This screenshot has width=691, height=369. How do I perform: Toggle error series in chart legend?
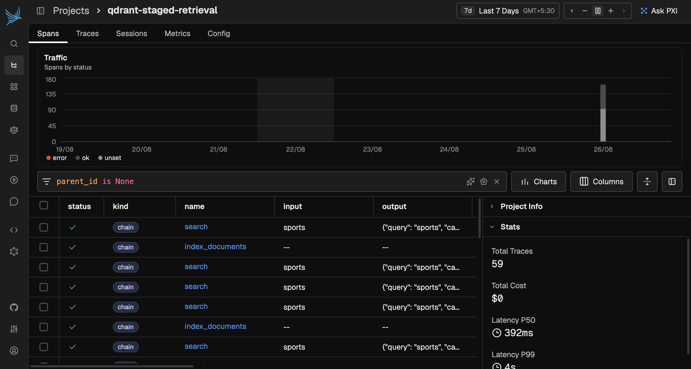[x=56, y=158]
